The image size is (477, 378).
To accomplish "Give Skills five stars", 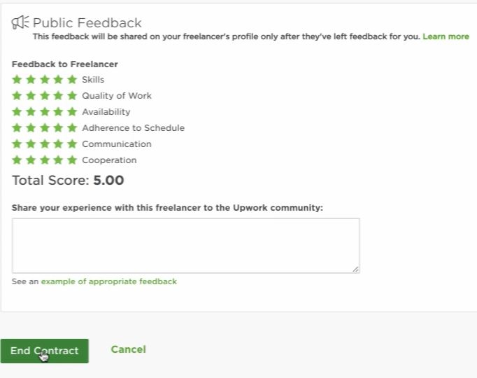I will tap(72, 80).
